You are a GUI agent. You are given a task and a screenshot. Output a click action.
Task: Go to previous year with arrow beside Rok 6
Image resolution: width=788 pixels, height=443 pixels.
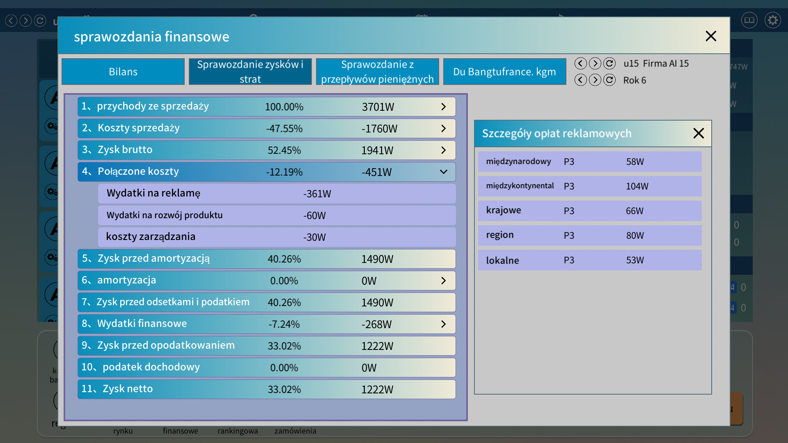point(580,80)
